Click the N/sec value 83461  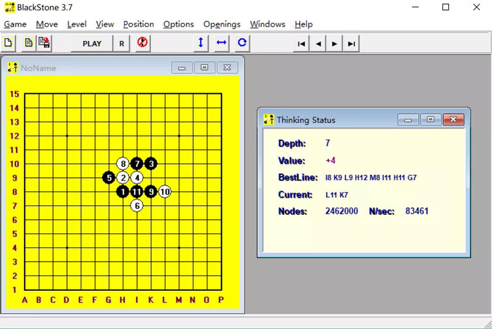click(x=417, y=211)
